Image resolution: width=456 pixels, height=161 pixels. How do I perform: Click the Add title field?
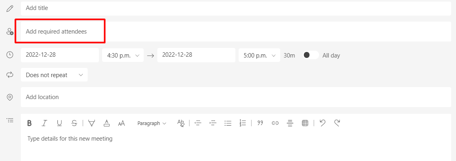pos(236,8)
